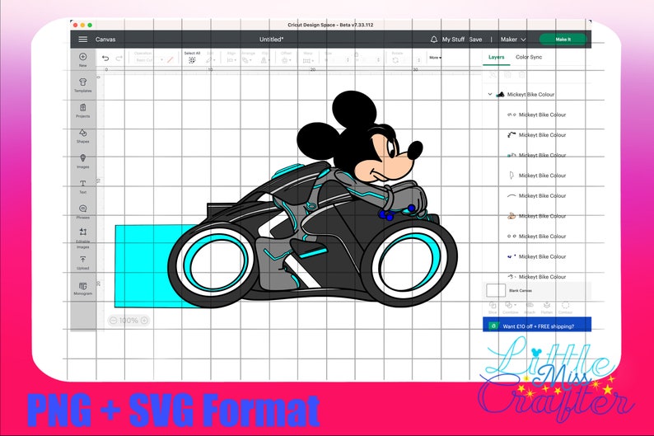Screen dimensions: 654x436
Task: Click the Rotate icon in toolbar
Action: [395, 60]
